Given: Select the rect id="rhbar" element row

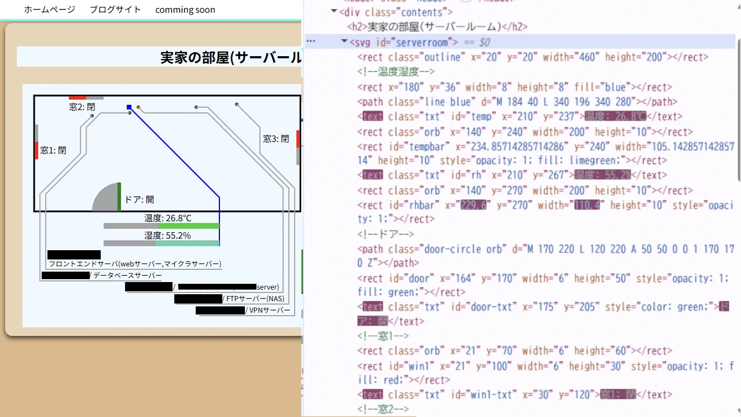Looking at the screenshot, I should tap(545, 212).
